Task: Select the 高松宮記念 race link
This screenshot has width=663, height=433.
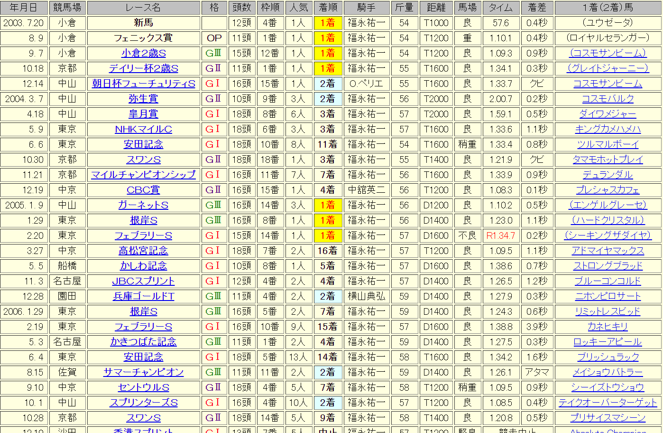Action: tap(143, 251)
